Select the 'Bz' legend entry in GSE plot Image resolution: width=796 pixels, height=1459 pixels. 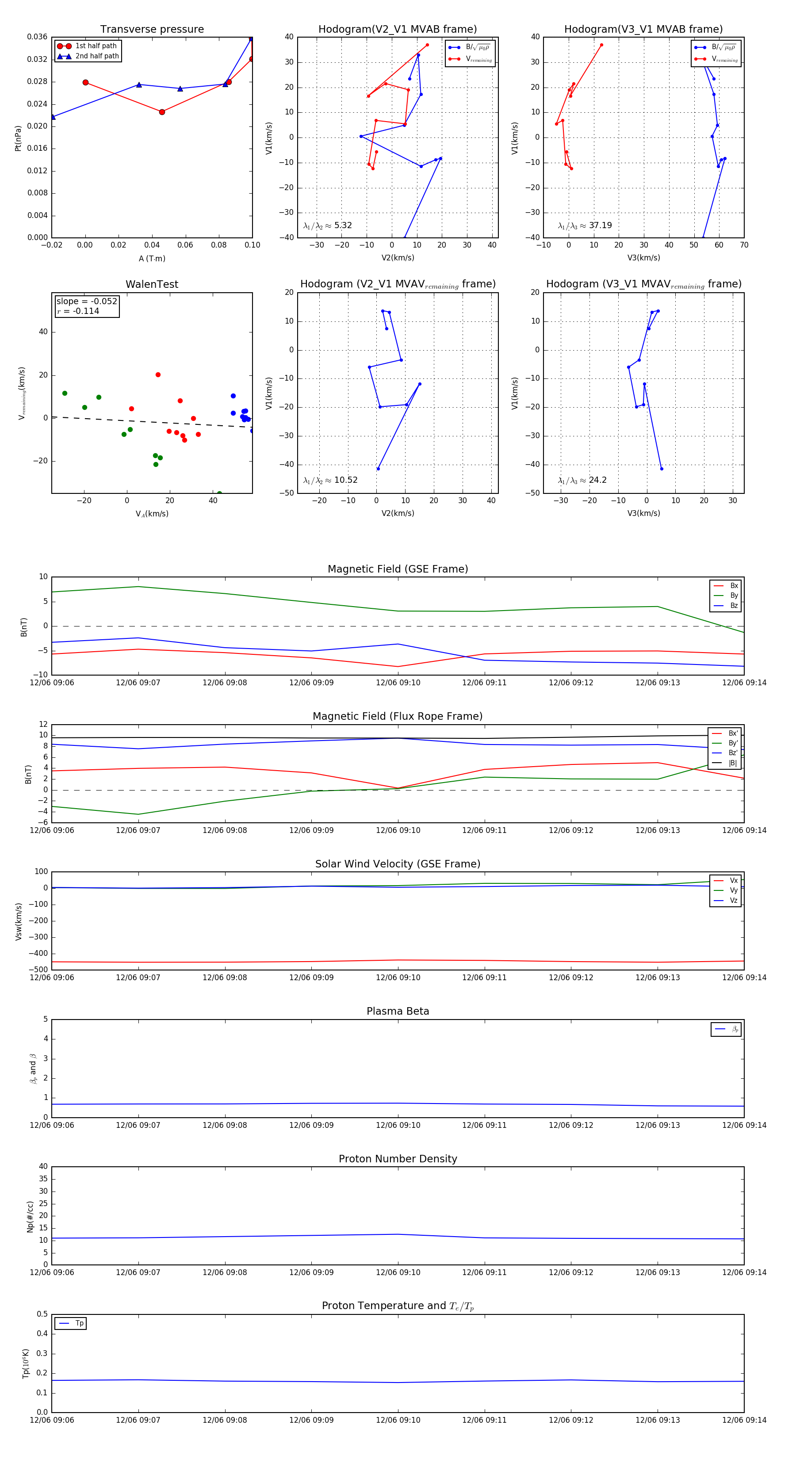point(726,605)
